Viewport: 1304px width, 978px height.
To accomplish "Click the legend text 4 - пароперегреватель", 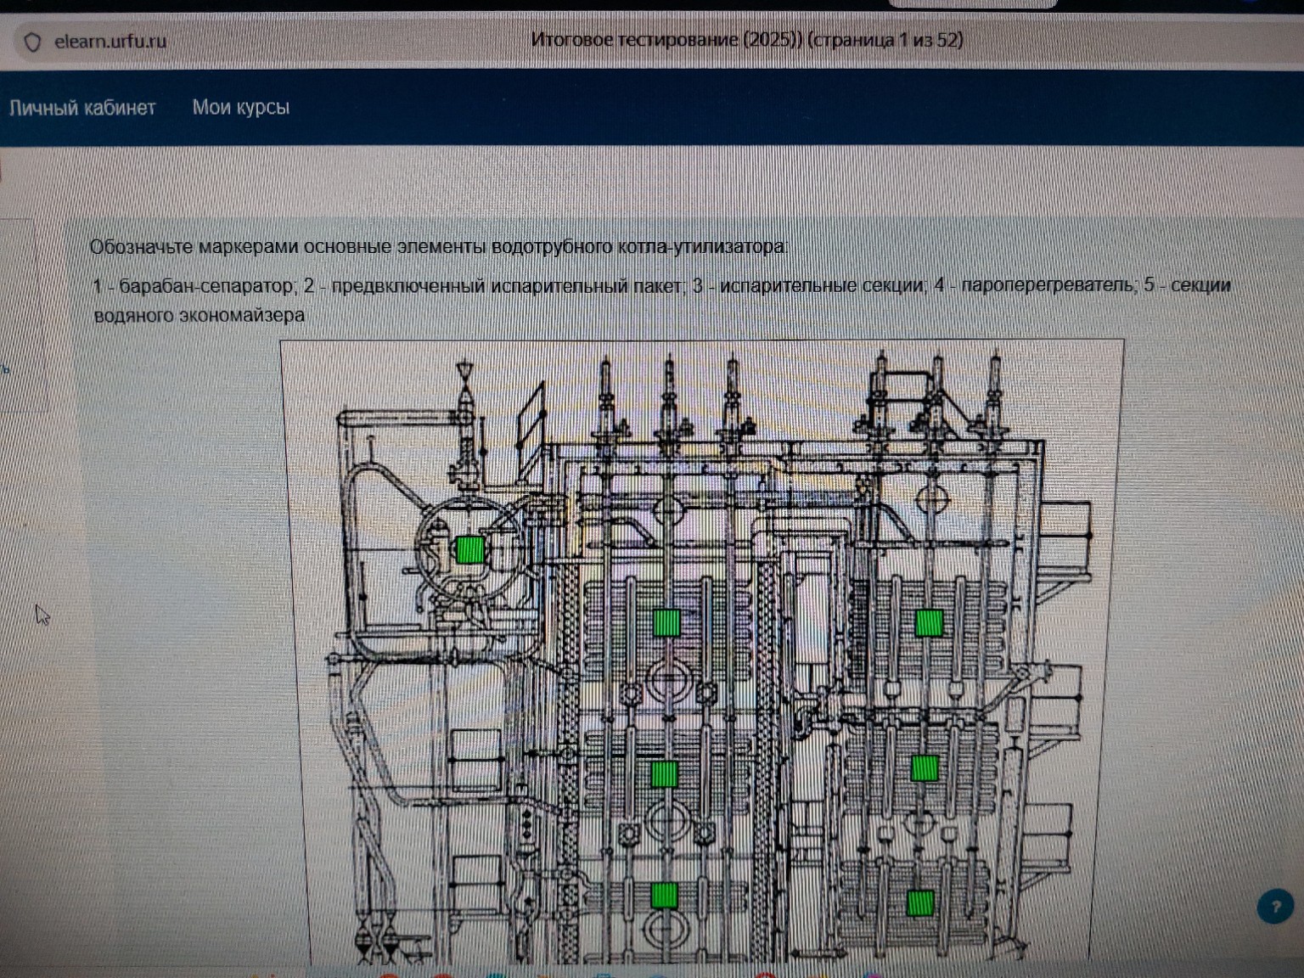I will click(x=1034, y=285).
